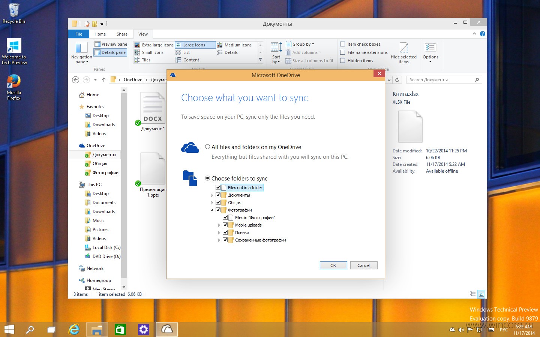Select Choose folders to sync option
Image resolution: width=540 pixels, height=337 pixels.
(207, 178)
